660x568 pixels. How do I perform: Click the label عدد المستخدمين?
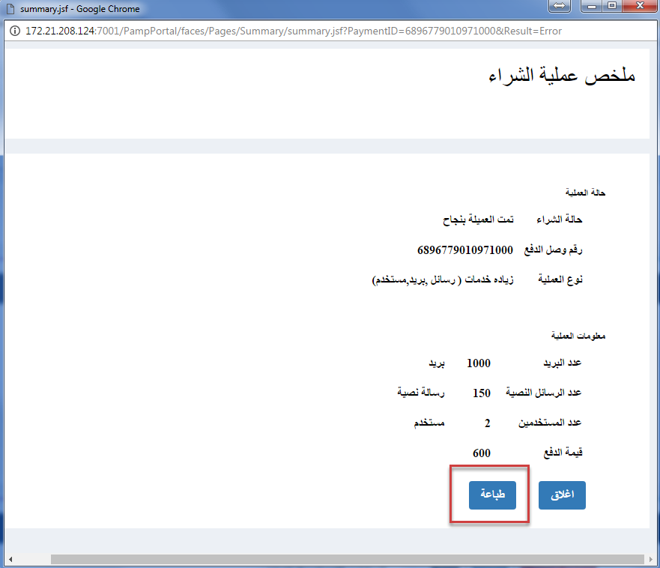(550, 423)
